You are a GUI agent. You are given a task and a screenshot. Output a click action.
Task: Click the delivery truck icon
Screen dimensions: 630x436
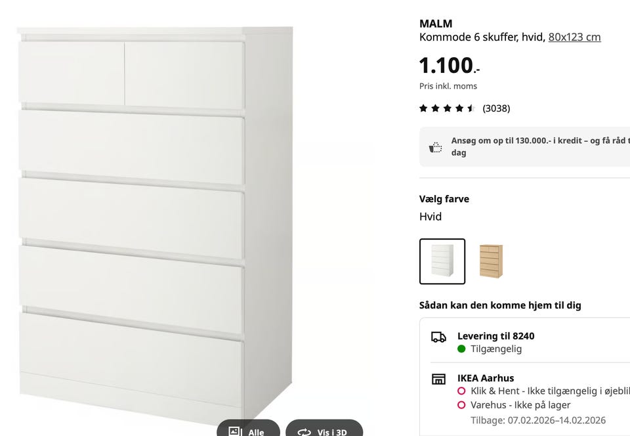(438, 337)
